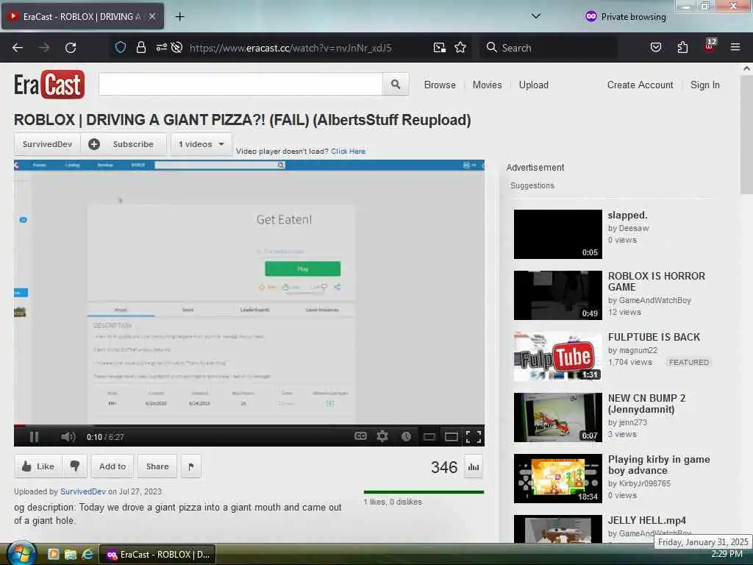Seek on the video progress bar
Screen dimensions: 753x565
249,426
